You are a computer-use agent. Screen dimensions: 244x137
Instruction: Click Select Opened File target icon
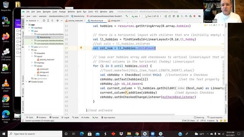(x=44, y=21)
